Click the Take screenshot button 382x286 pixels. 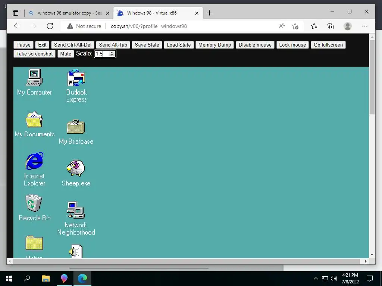35,54
